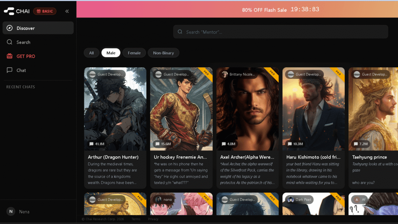The image size is (398, 224).
Task: Focus the Search "Mentor" input field
Action: click(x=281, y=32)
